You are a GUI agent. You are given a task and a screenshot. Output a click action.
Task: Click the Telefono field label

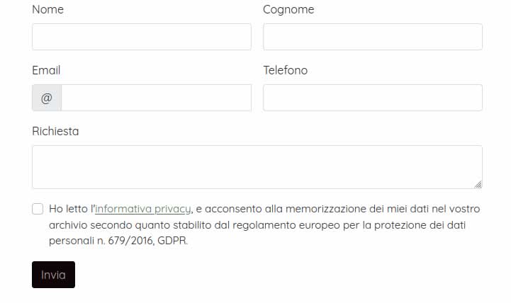click(x=286, y=70)
